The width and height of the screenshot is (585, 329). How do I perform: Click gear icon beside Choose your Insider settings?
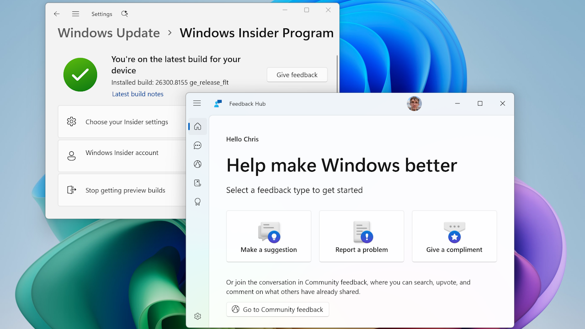pos(71,122)
